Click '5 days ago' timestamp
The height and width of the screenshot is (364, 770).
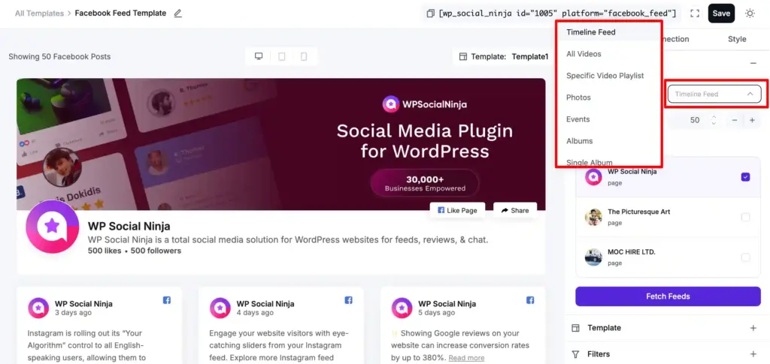[436, 312]
